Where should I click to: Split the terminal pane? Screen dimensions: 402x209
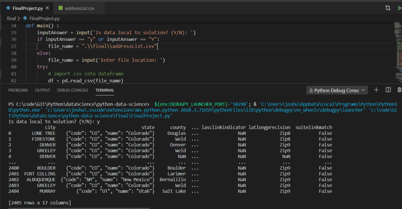pyautogui.click(x=388, y=90)
